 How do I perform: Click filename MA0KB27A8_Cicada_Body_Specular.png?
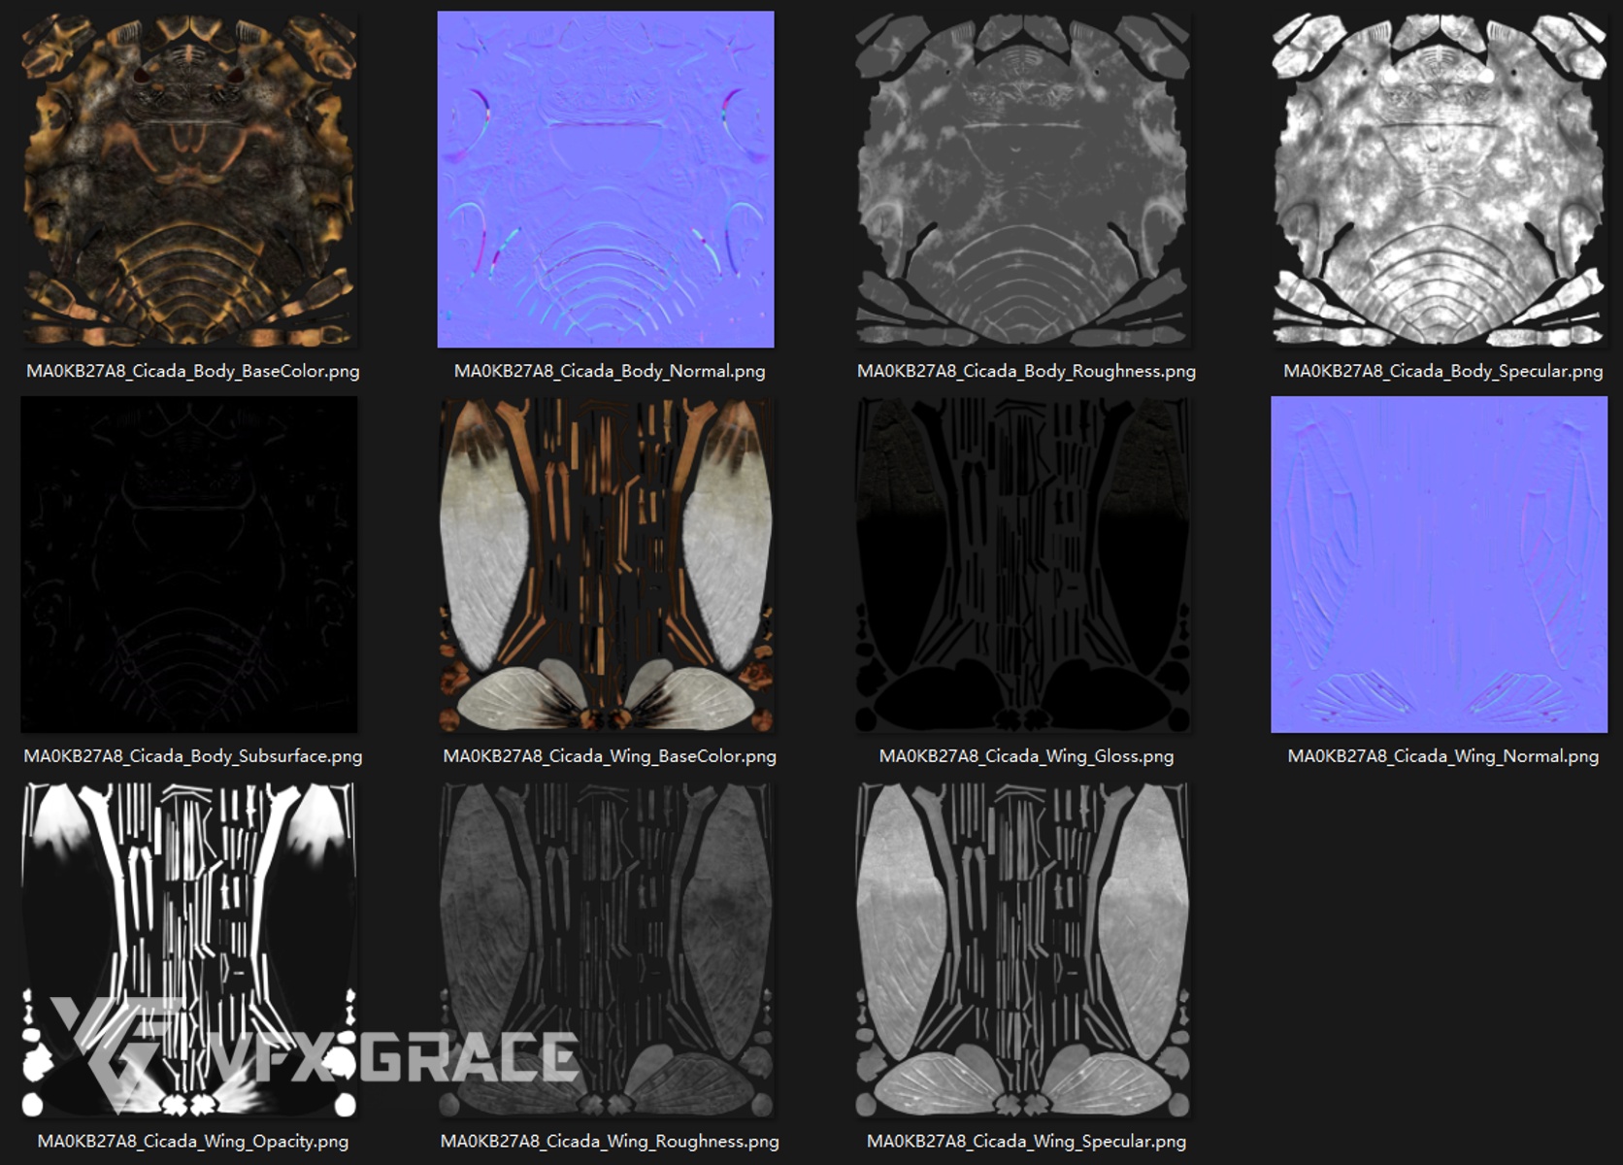1443,371
